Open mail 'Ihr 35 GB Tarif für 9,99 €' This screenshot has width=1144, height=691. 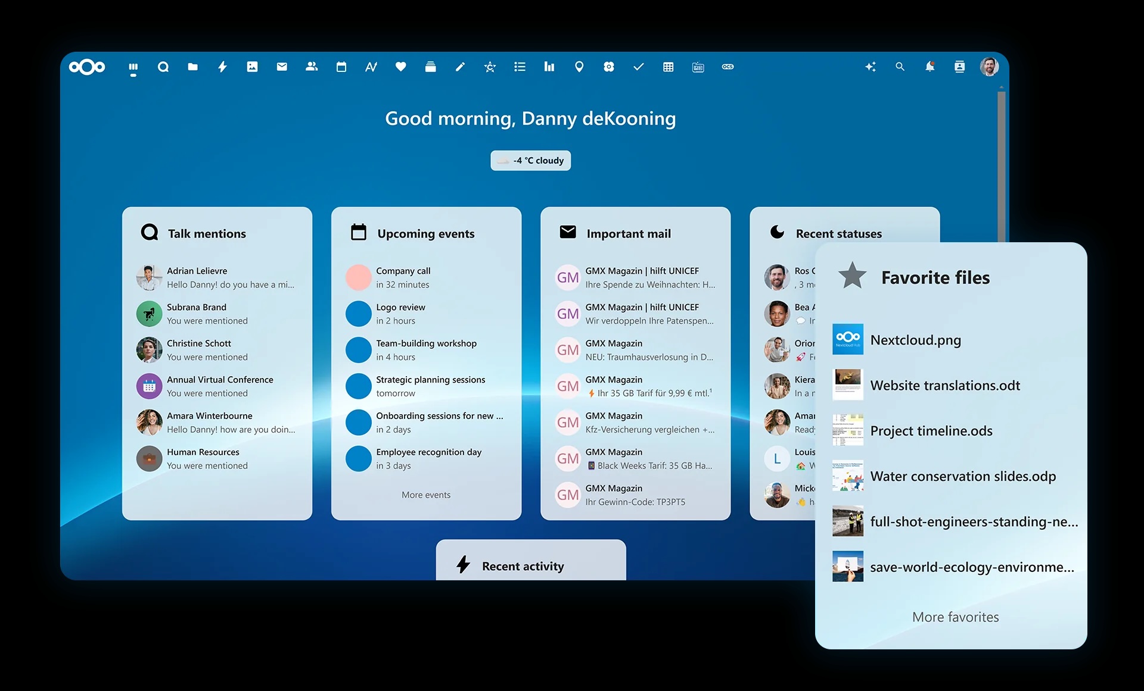click(635, 387)
